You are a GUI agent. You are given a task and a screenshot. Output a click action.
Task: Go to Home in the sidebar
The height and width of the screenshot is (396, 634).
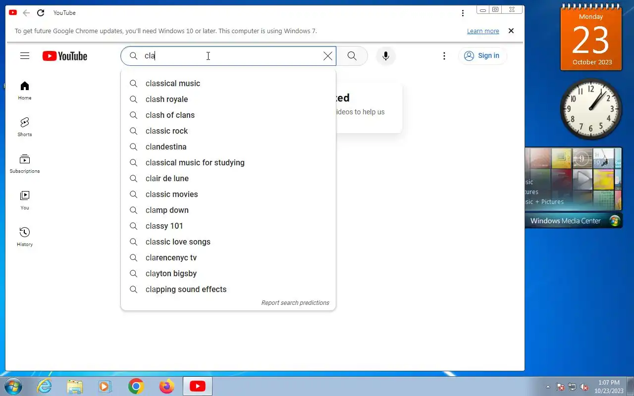tap(25, 91)
